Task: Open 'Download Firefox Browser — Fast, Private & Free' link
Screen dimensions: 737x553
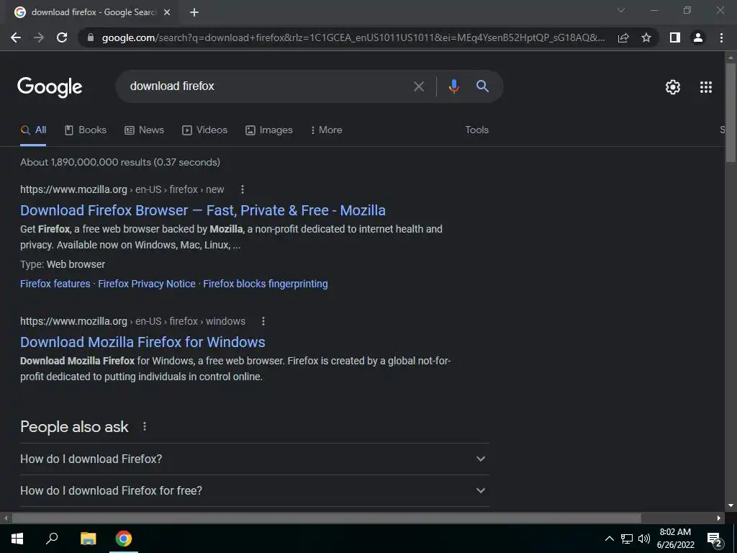Action: click(x=202, y=210)
